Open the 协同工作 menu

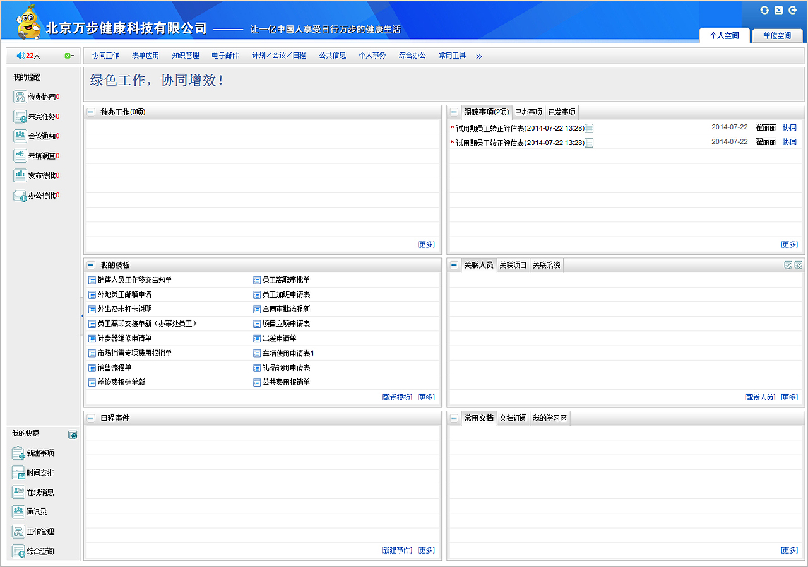click(x=105, y=56)
